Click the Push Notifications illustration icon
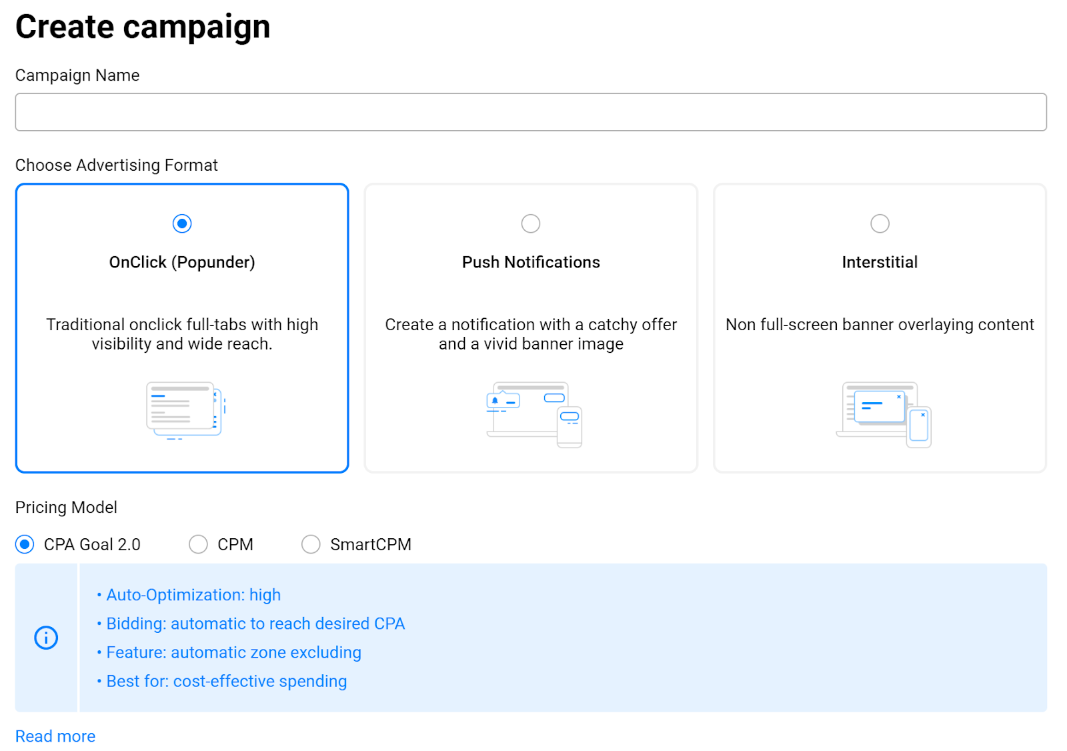Screen dimensions: 1067x751 coord(534,414)
